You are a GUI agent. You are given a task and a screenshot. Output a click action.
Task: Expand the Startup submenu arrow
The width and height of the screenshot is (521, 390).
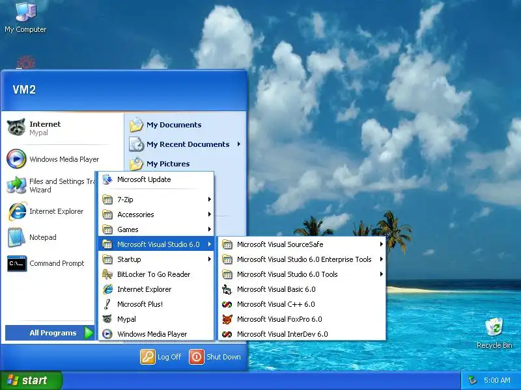pos(209,259)
